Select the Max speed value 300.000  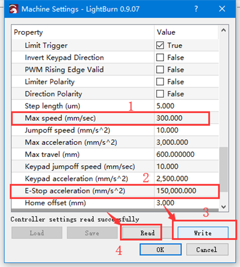169,118
